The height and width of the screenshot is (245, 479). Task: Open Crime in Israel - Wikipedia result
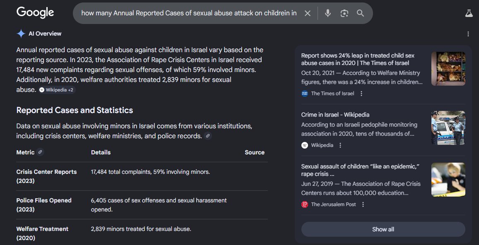(x=335, y=115)
